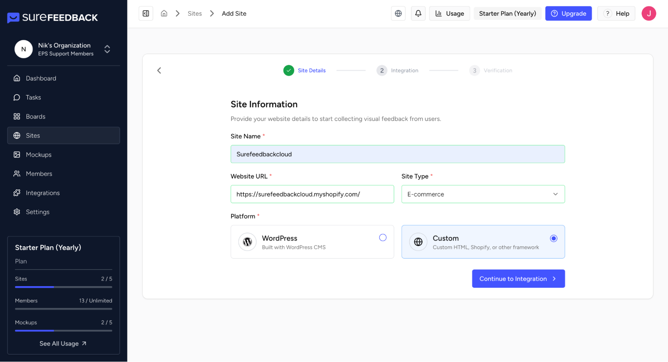The width and height of the screenshot is (668, 362).
Task: Click the SureFeedback logo
Action: (52, 17)
